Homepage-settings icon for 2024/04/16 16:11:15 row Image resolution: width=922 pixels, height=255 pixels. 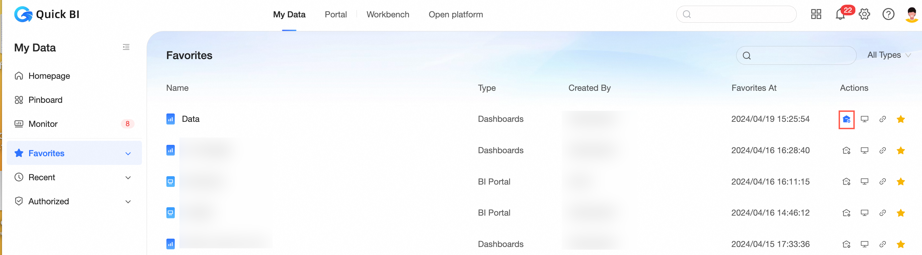pyautogui.click(x=846, y=182)
